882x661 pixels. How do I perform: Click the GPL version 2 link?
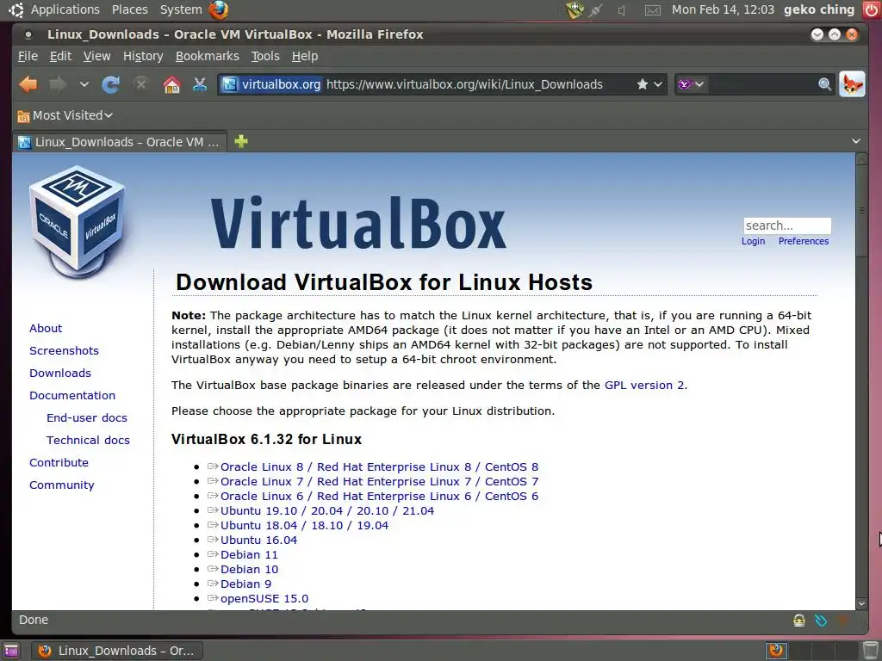tap(644, 385)
